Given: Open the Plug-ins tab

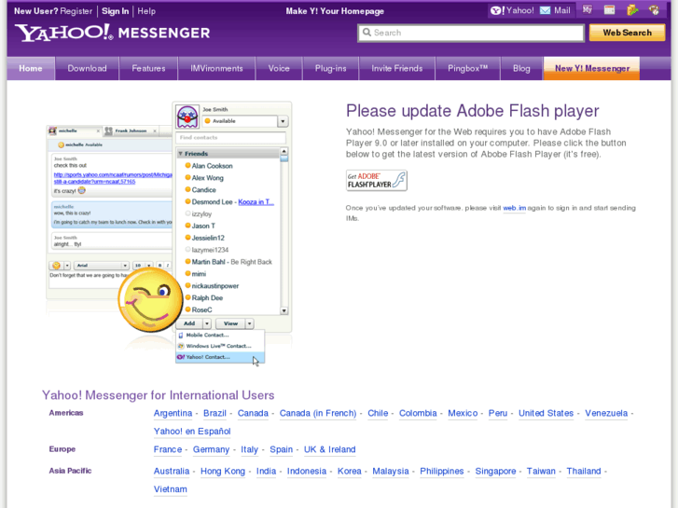Looking at the screenshot, I should (x=331, y=68).
